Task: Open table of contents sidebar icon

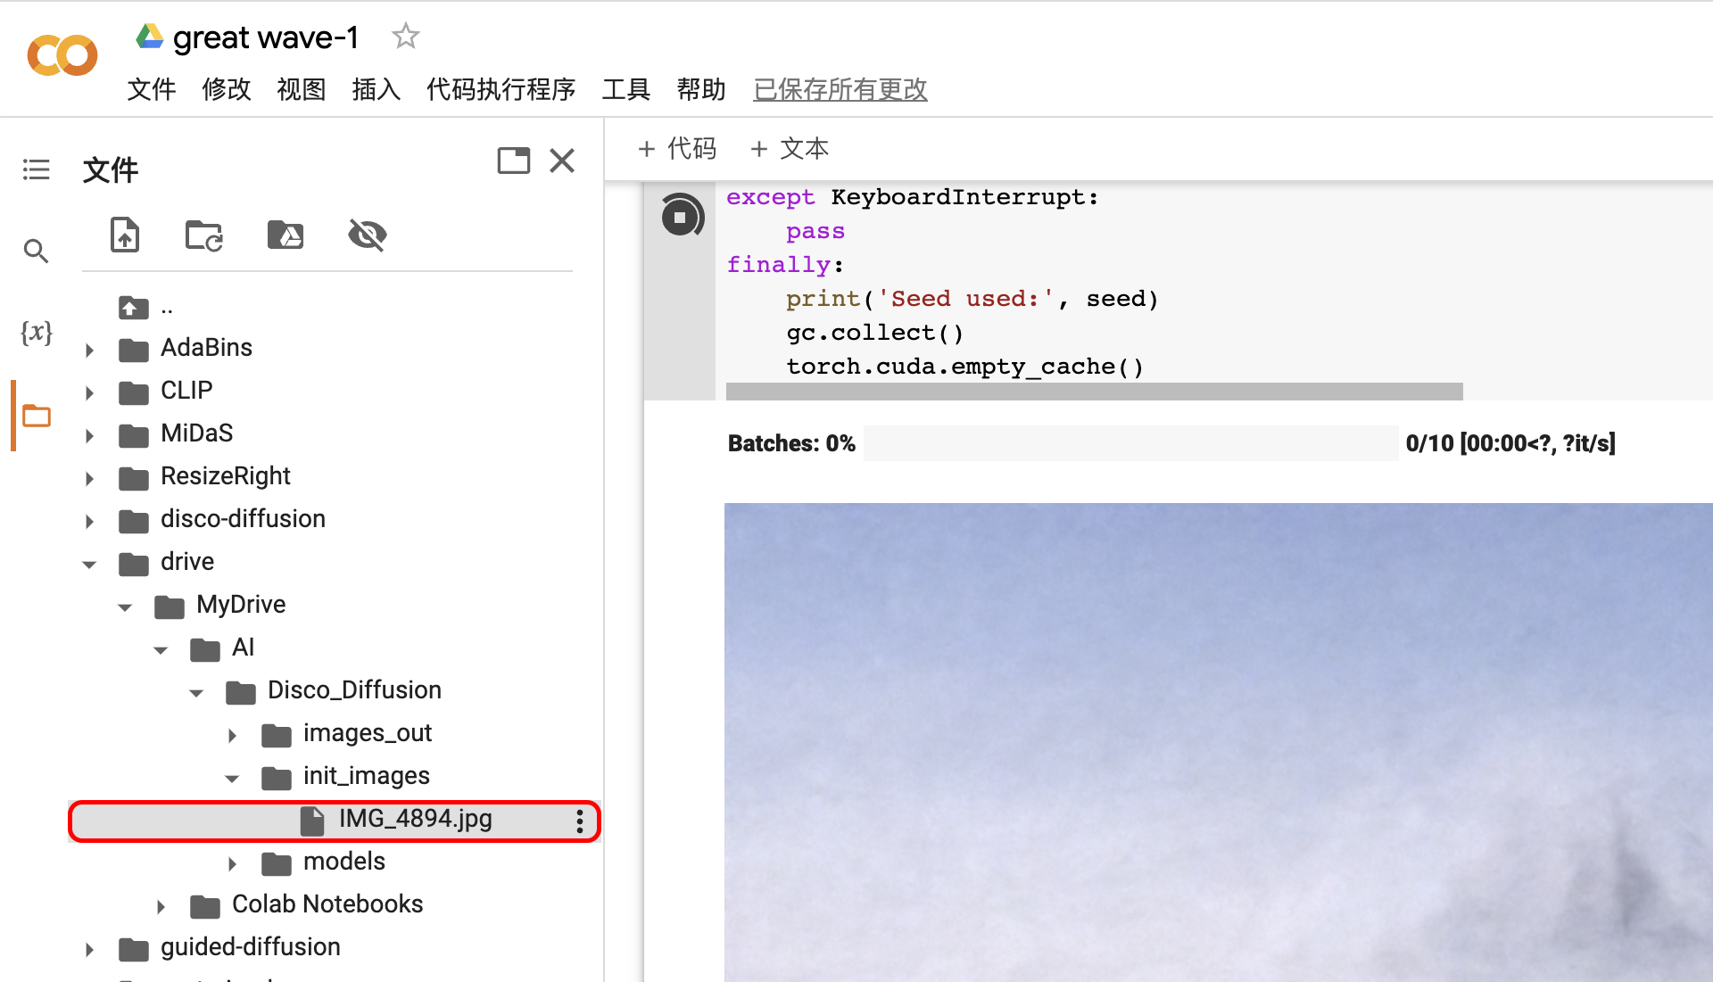Action: coord(36,169)
